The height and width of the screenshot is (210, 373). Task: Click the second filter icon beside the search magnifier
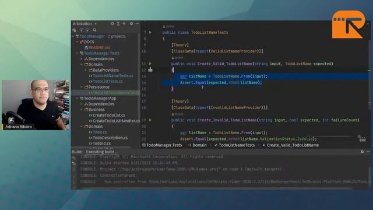point(82,30)
